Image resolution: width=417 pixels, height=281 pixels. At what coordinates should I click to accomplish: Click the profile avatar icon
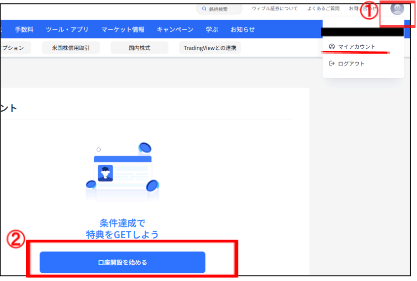coord(397,9)
